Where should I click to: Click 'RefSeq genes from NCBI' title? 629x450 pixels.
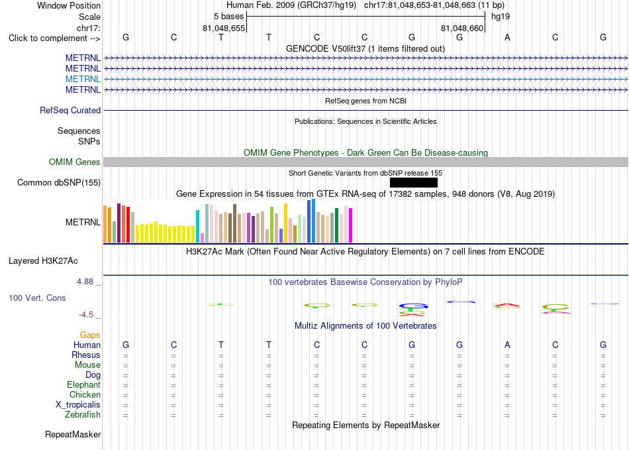tap(366, 101)
